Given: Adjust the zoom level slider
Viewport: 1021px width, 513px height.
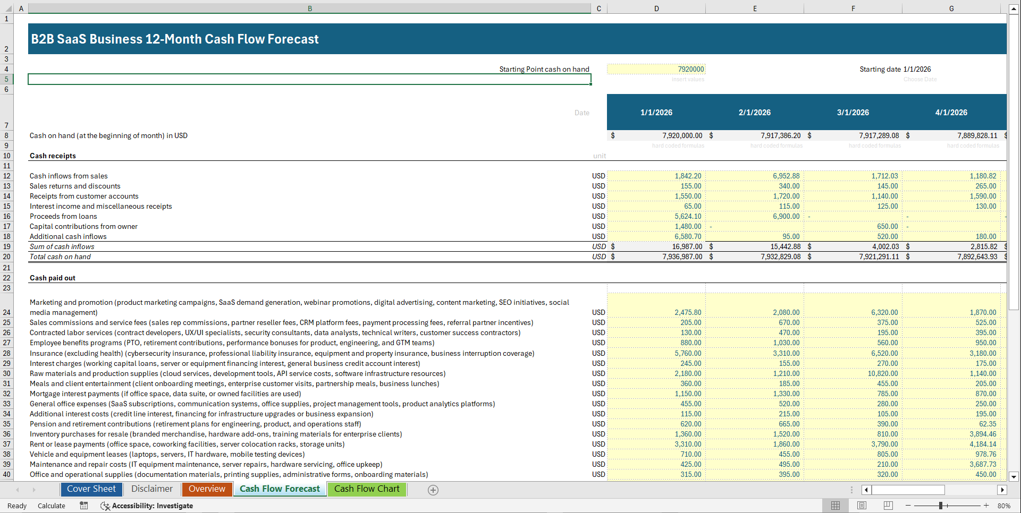Looking at the screenshot, I should point(941,505).
